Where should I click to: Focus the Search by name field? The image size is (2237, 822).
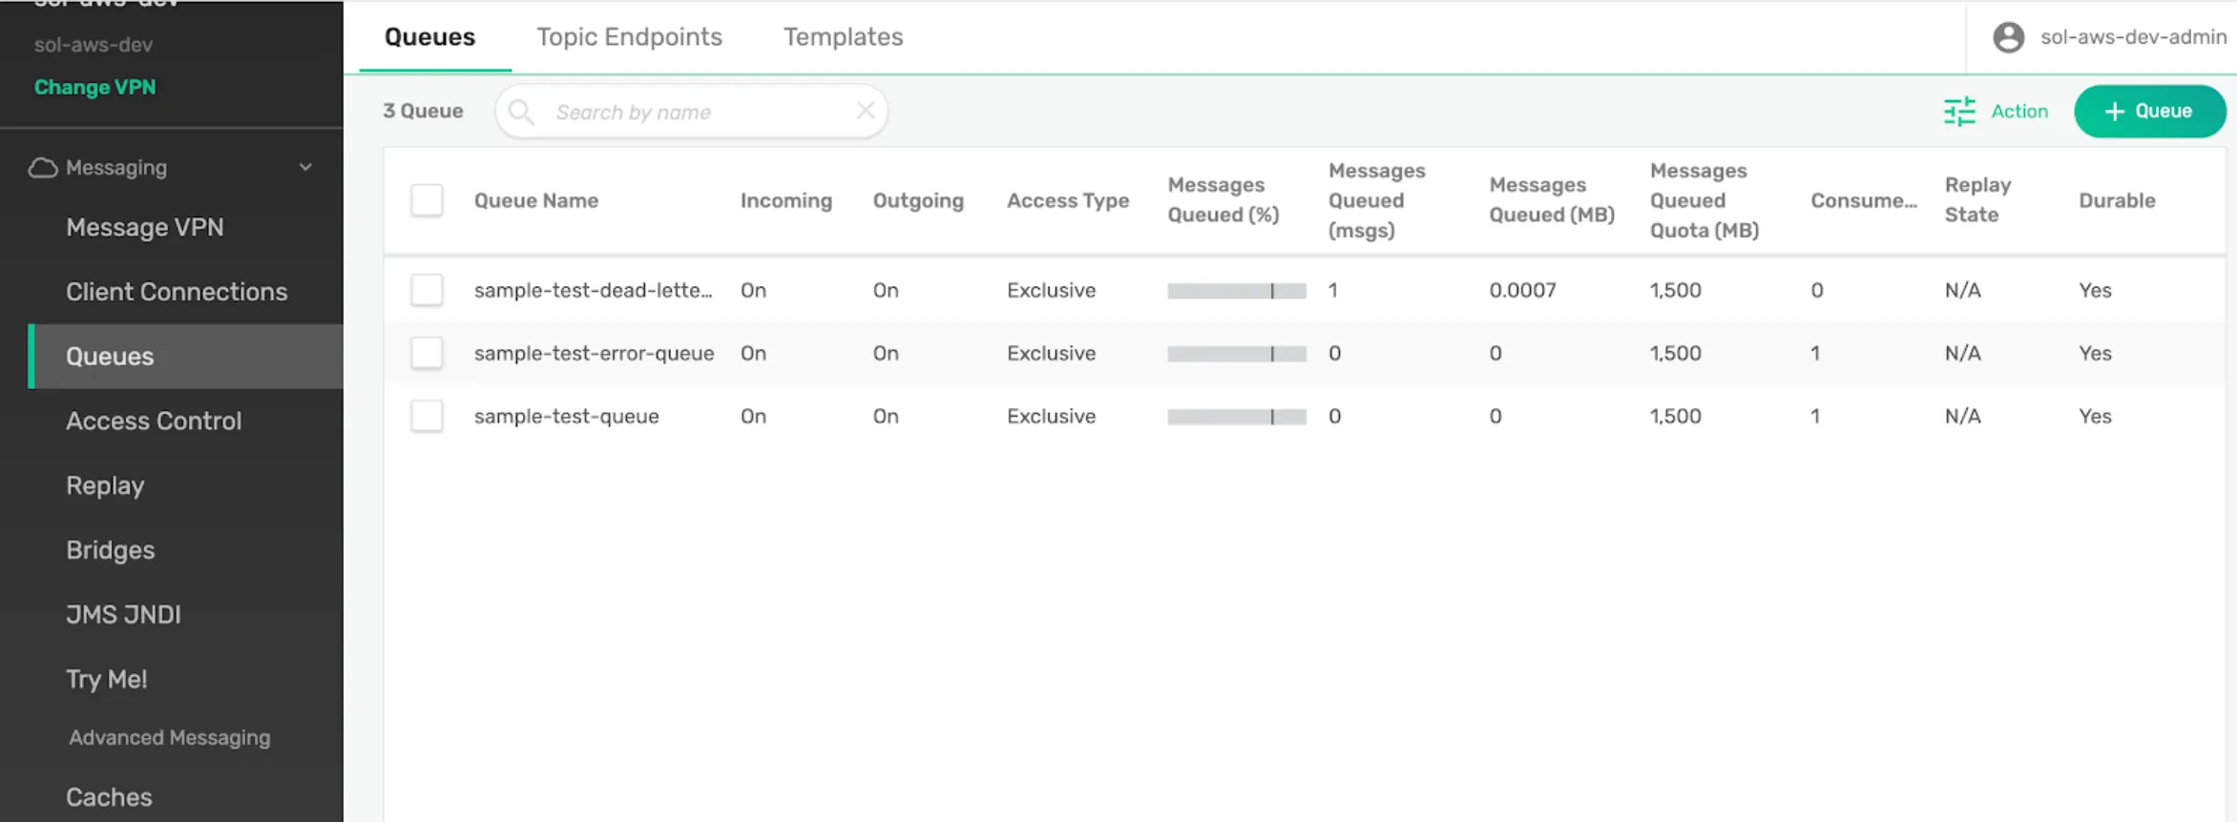(x=692, y=112)
